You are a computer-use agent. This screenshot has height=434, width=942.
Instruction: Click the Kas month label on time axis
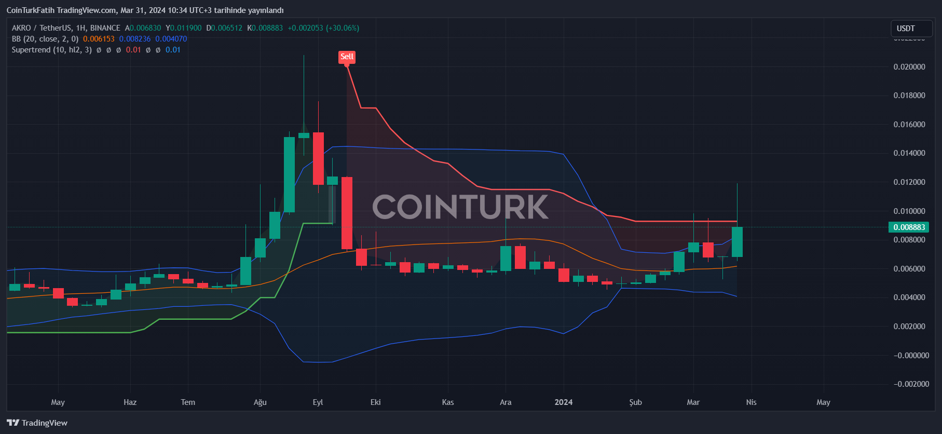tap(448, 402)
